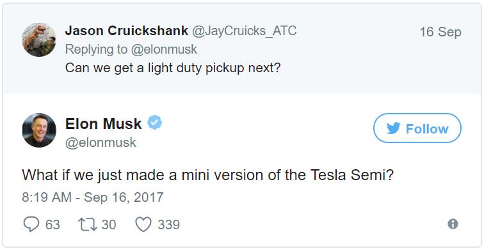The height and width of the screenshot is (251, 484).
Task: View the 63 replies count
Action: 52,225
